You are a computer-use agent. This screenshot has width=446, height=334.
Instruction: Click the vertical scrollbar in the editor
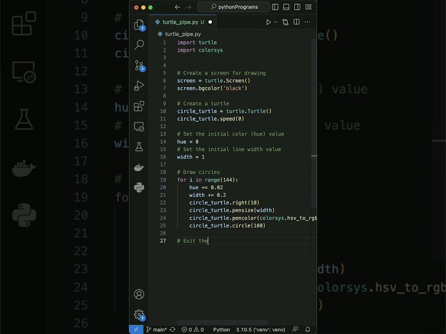(x=314, y=122)
